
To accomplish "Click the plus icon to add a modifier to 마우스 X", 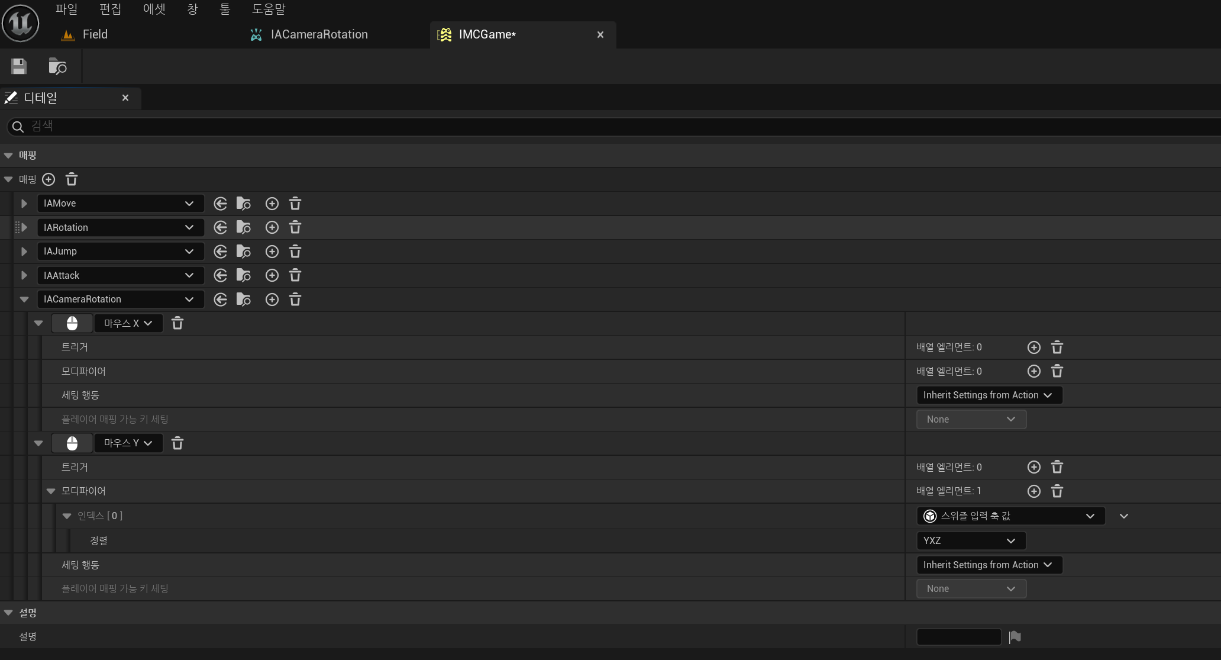I will (x=1033, y=371).
